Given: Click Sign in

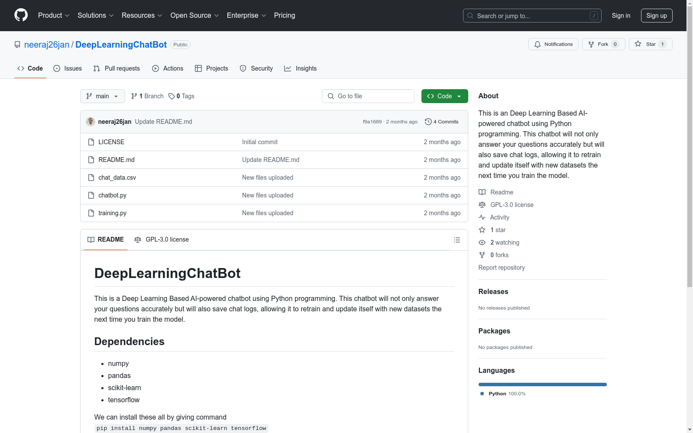Looking at the screenshot, I should click(621, 16).
